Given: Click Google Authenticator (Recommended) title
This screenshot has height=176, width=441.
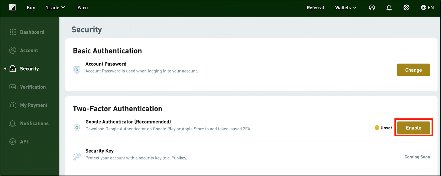Looking at the screenshot, I should 128,122.
